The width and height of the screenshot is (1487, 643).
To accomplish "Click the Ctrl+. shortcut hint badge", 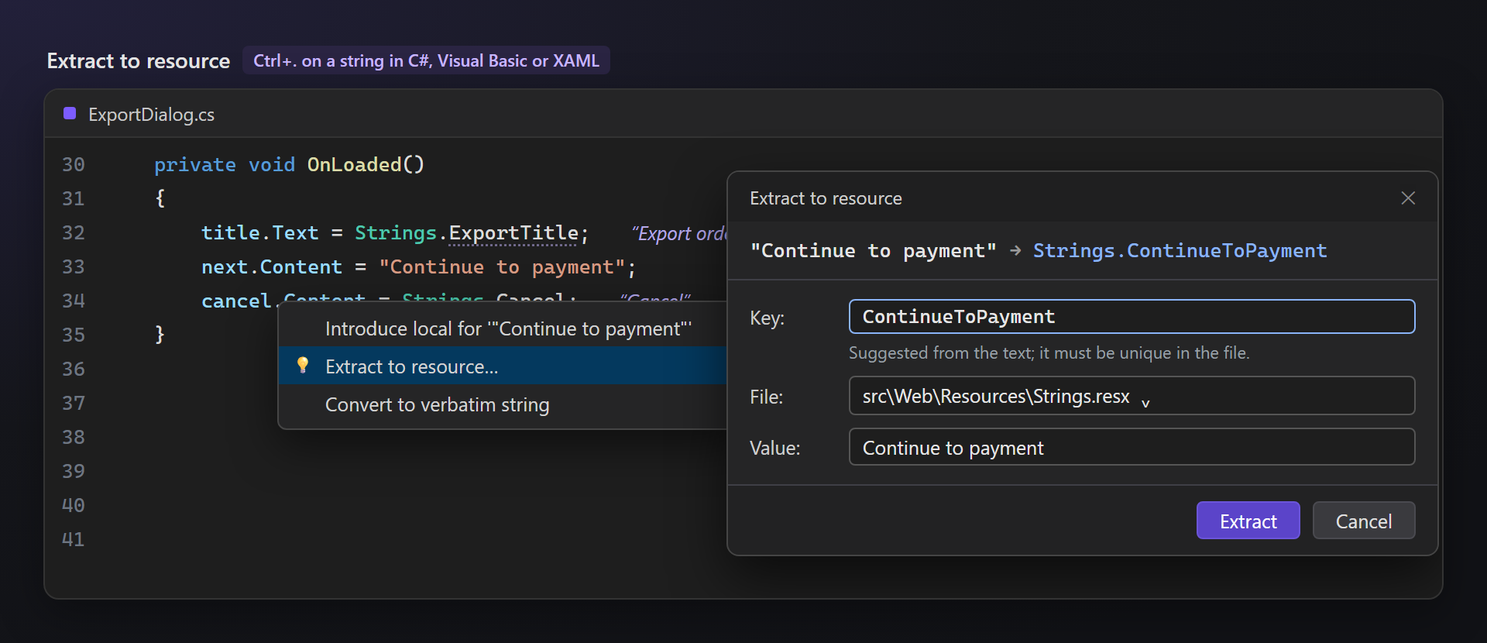I will pos(426,60).
